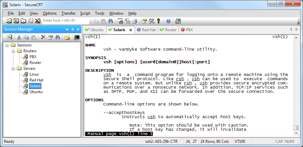Click the Copy icon in the main toolbar
Image resolution: width=303 pixels, height=147 pixels.
tap(96, 21)
